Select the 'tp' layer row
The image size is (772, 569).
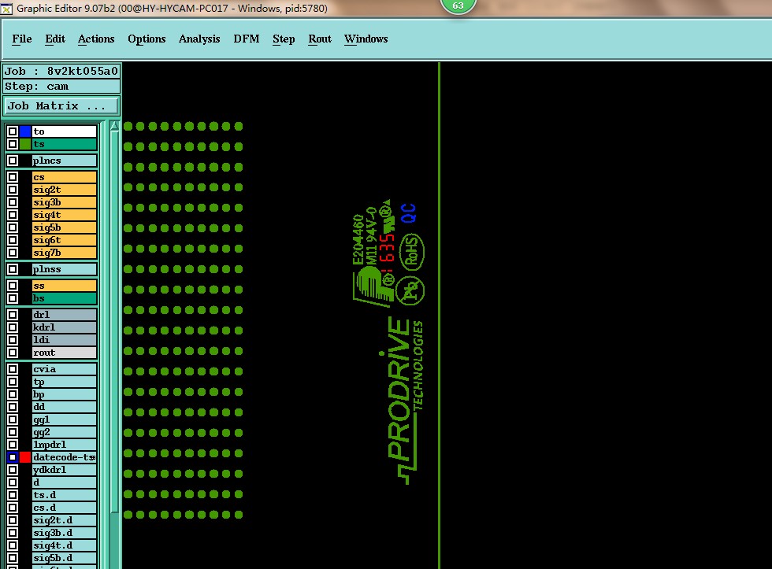tap(64, 382)
